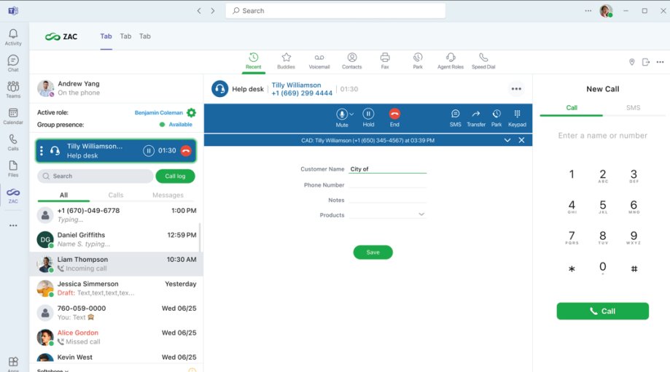This screenshot has height=372, width=670.
Task: Click the Teams top Search box
Action: (x=335, y=11)
